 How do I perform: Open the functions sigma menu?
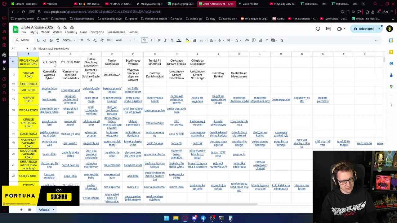coord(282,40)
